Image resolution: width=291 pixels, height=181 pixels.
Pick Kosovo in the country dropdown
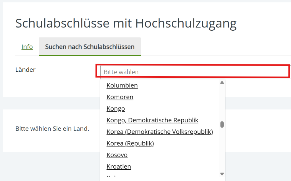click(x=117, y=155)
